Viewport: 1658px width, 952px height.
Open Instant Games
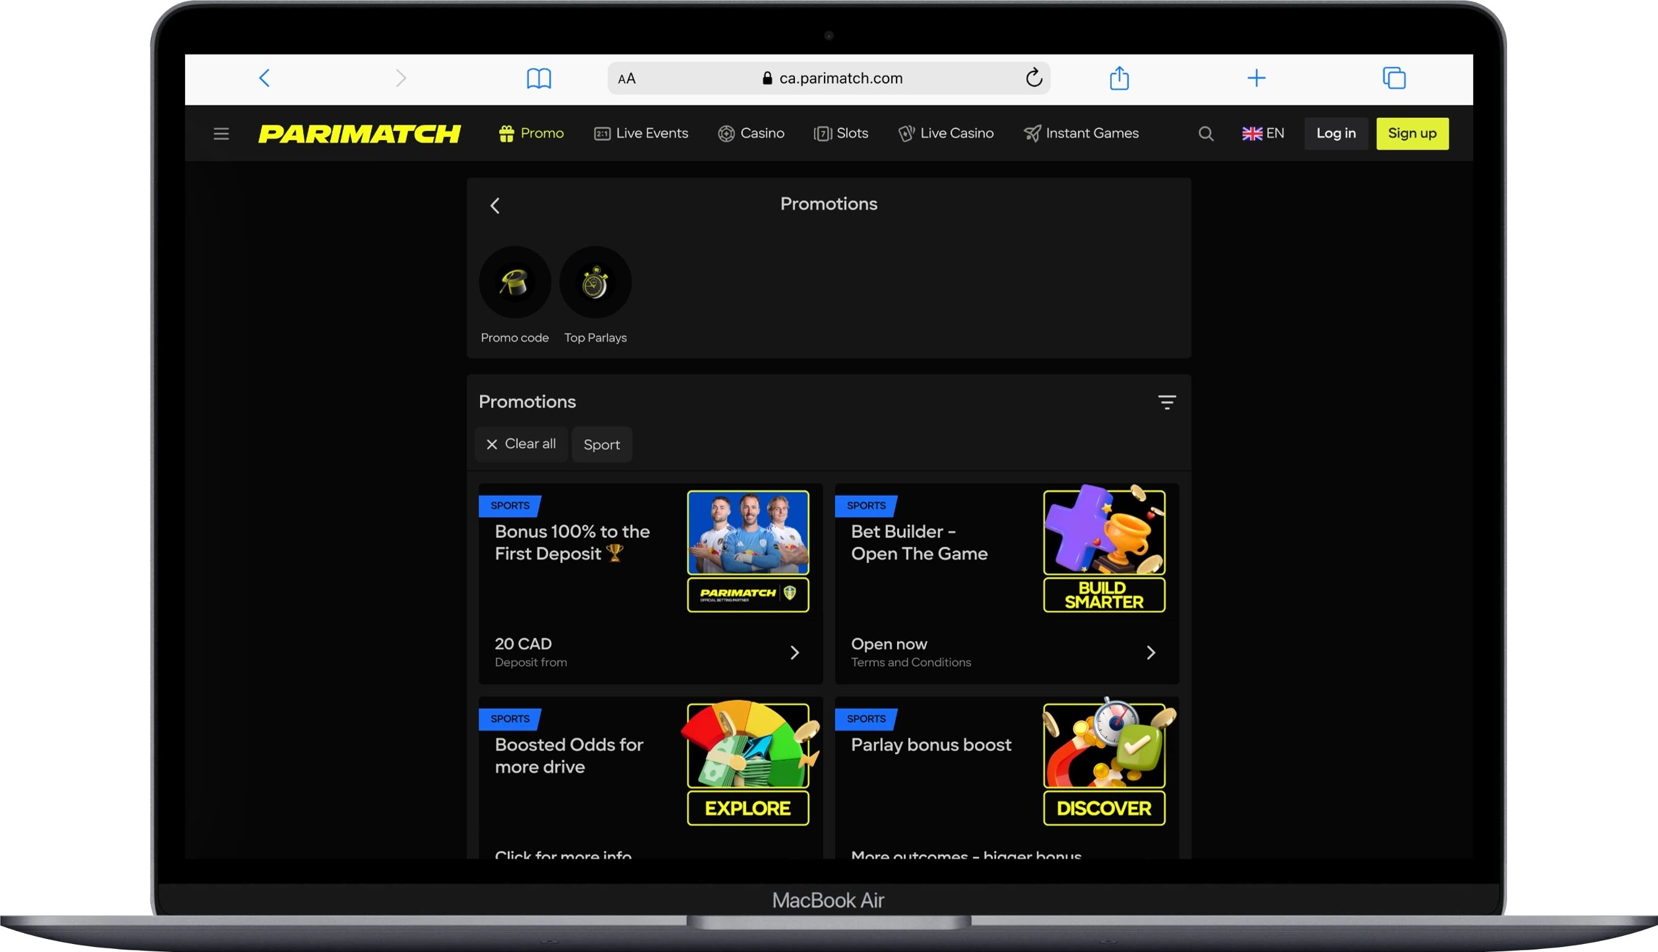click(x=1081, y=133)
